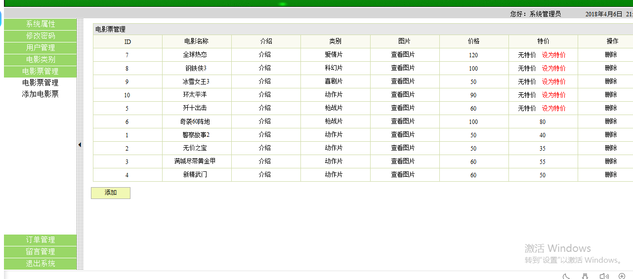Click the movie name 奇袭60阵地

pos(195,121)
